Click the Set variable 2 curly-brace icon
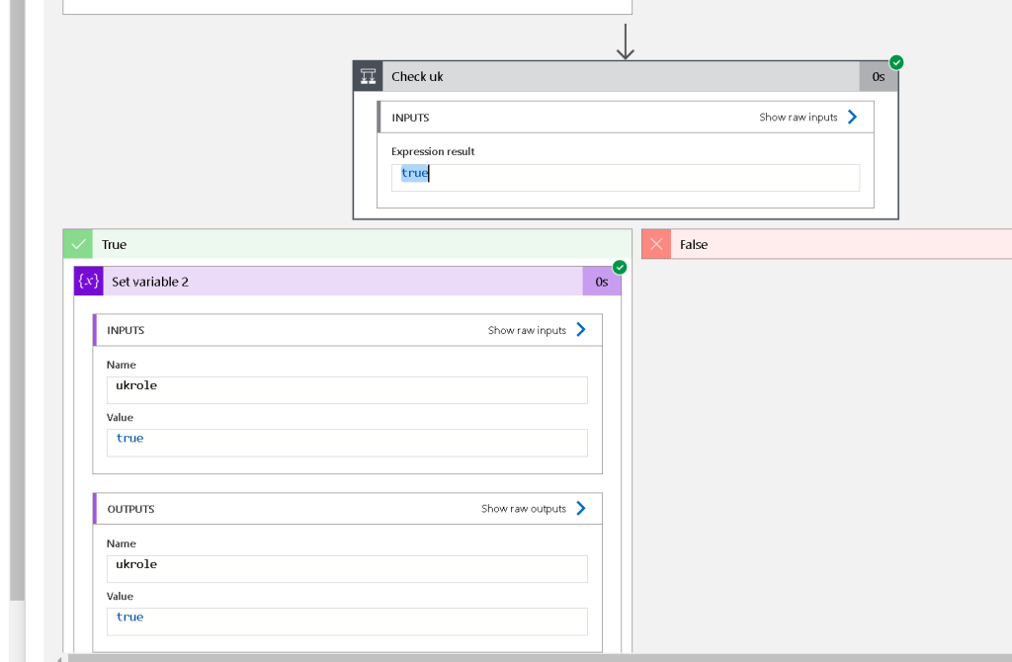1012x662 pixels. point(88,282)
